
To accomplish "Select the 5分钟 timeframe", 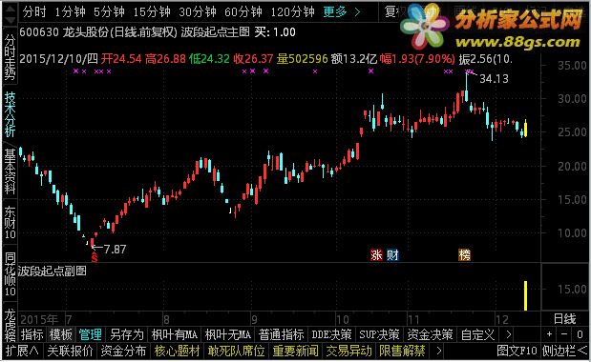I will point(109,12).
